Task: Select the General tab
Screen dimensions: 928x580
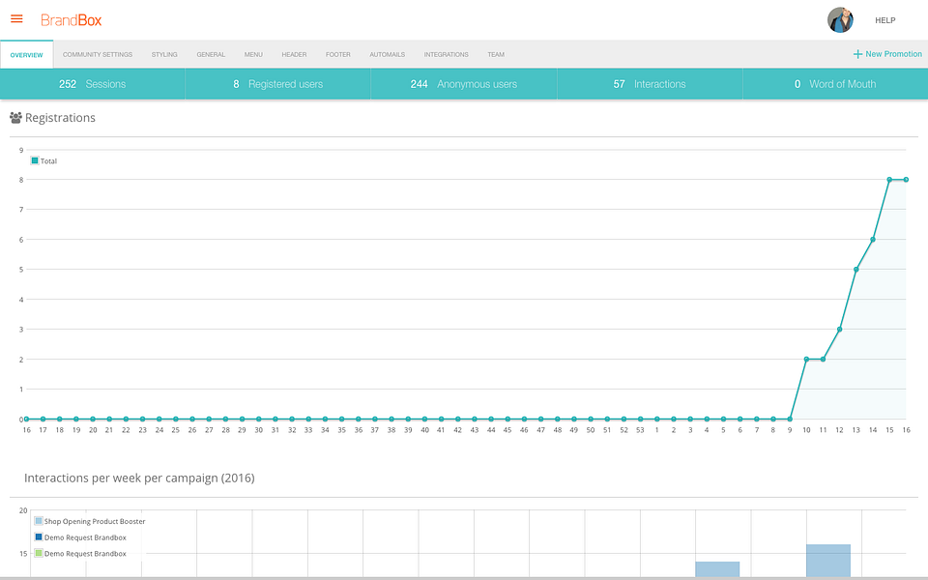Action: (211, 54)
